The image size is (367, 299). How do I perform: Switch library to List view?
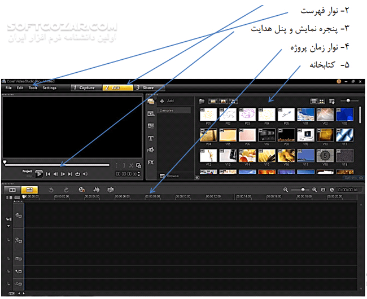(314, 101)
